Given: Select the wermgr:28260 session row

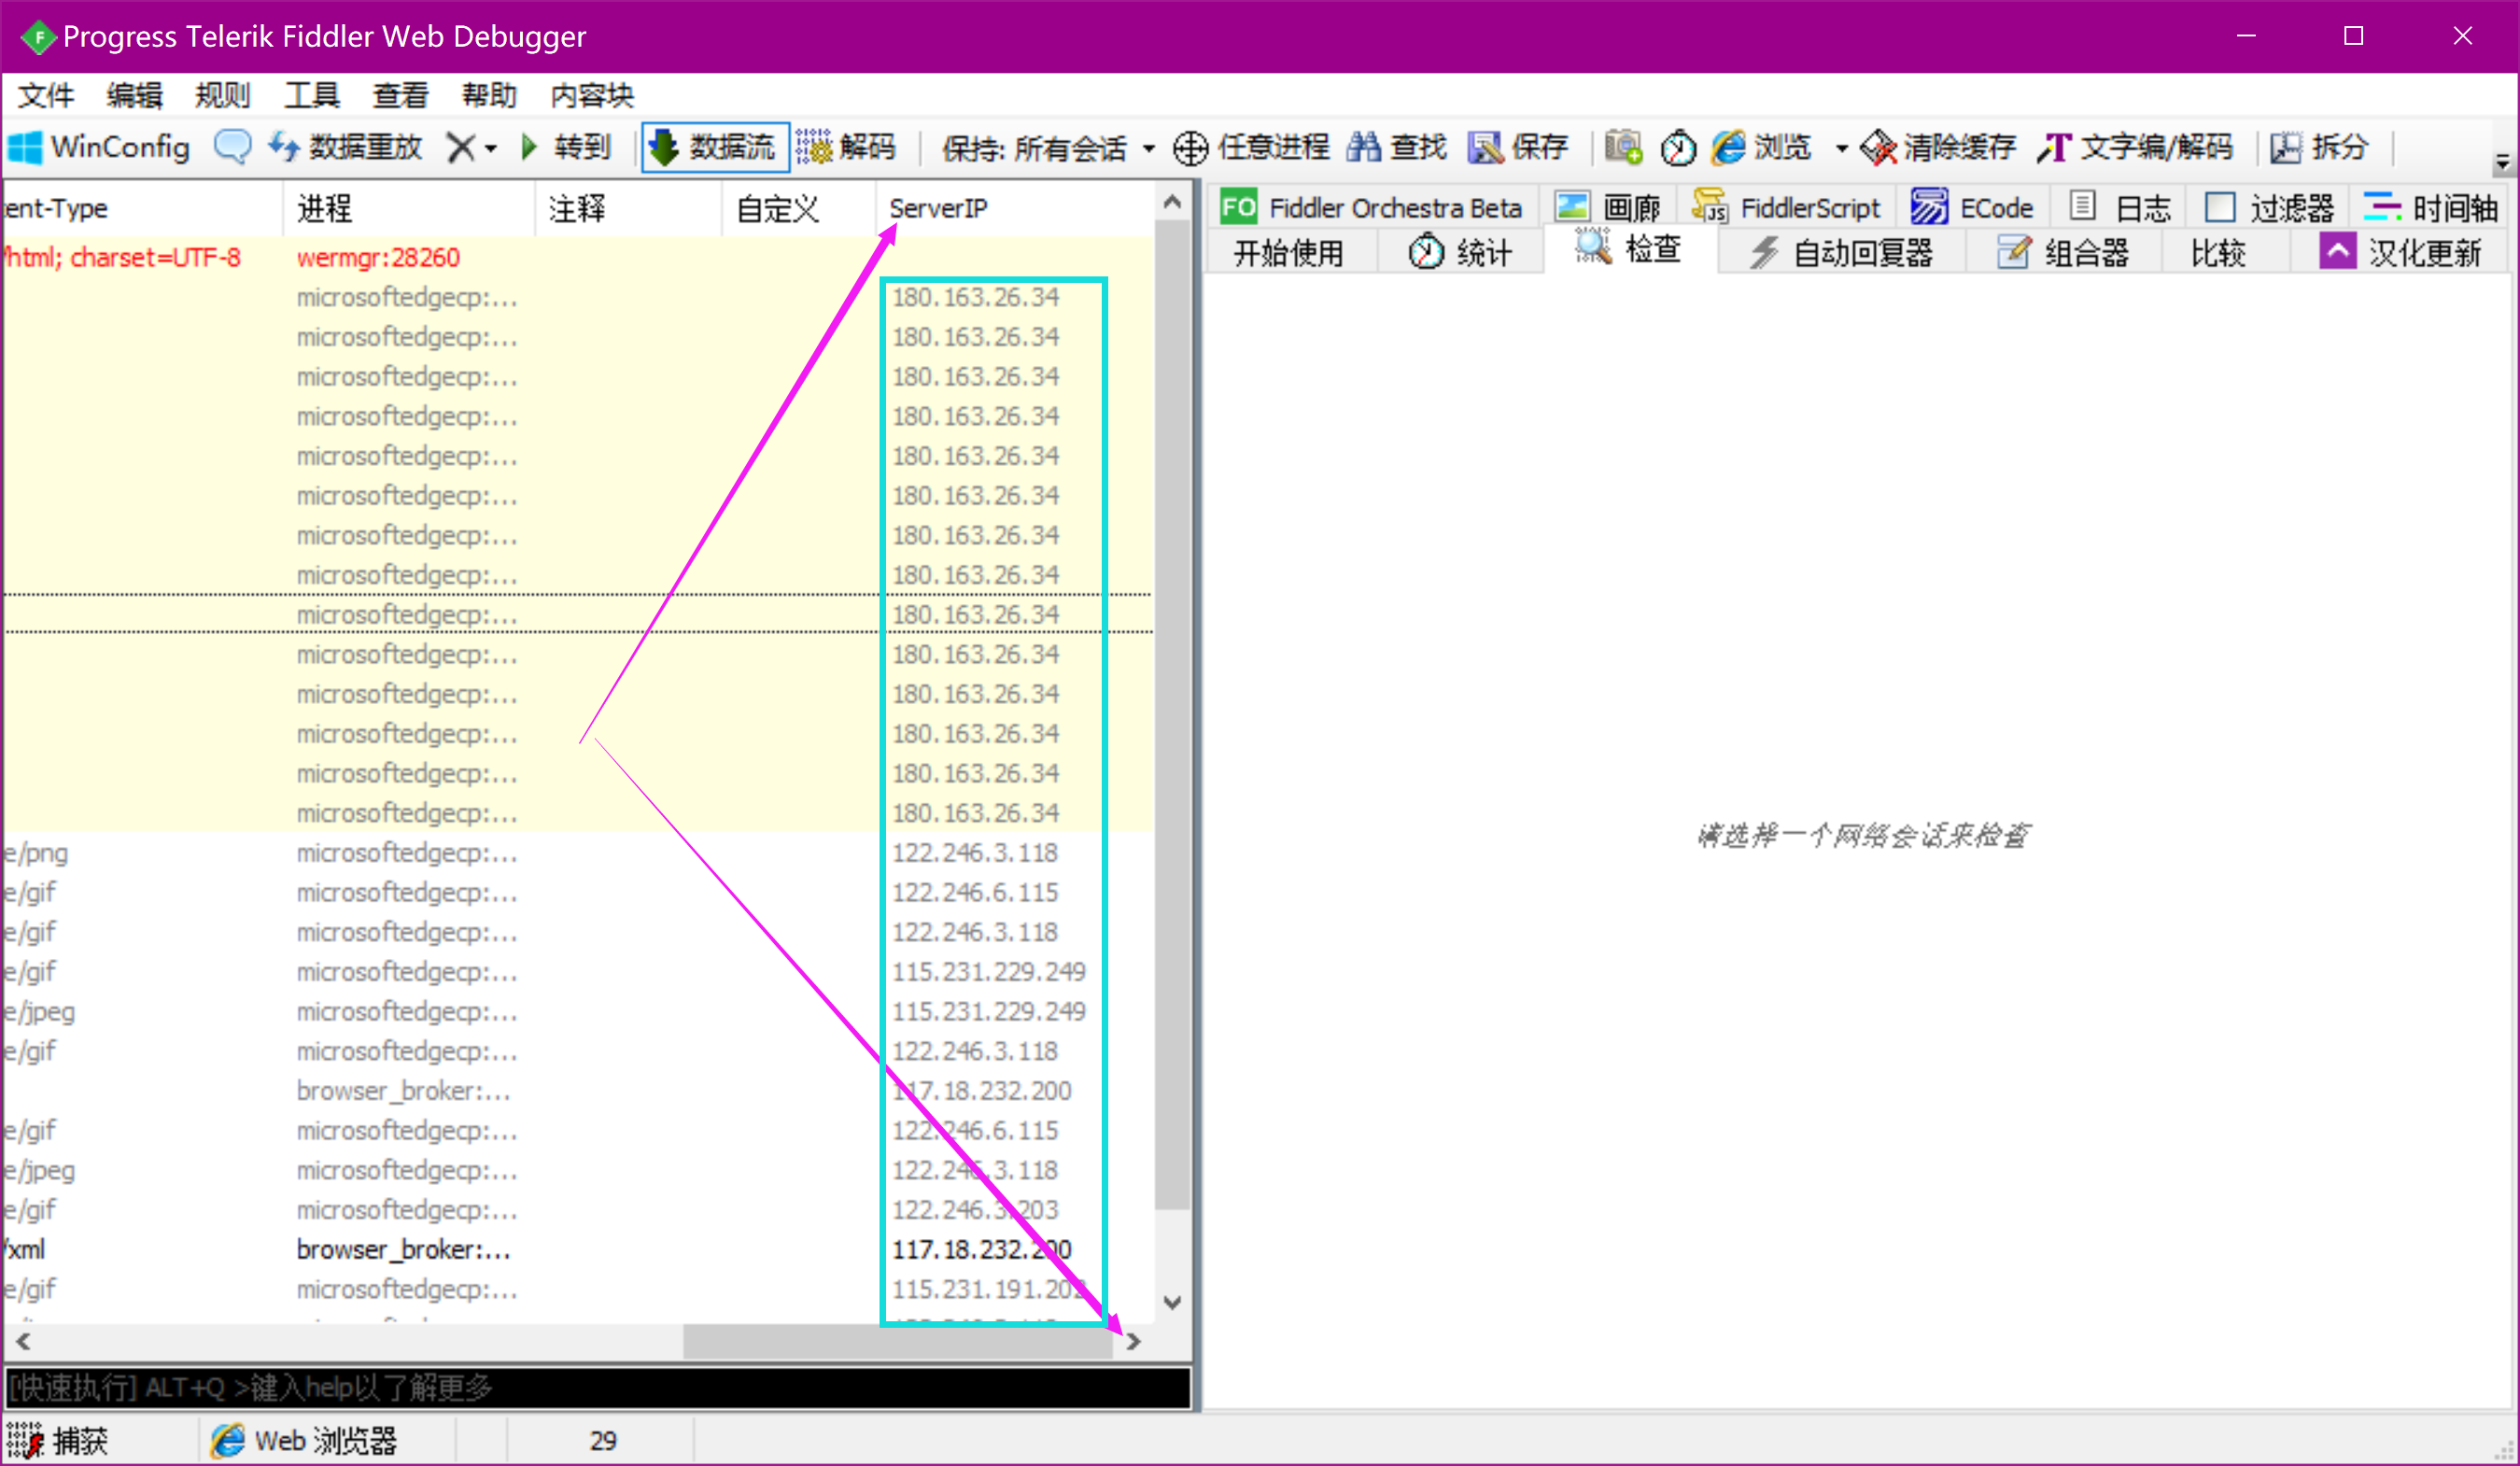Looking at the screenshot, I should point(578,257).
